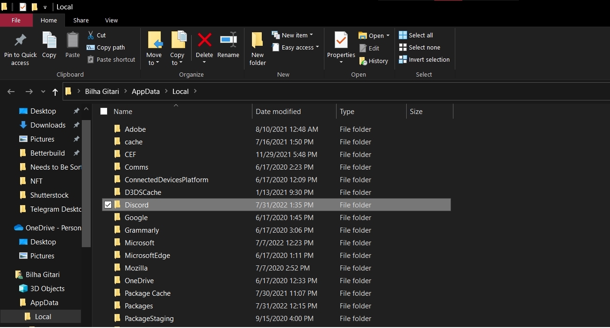Open the Easy access dropdown menu

tap(317, 47)
